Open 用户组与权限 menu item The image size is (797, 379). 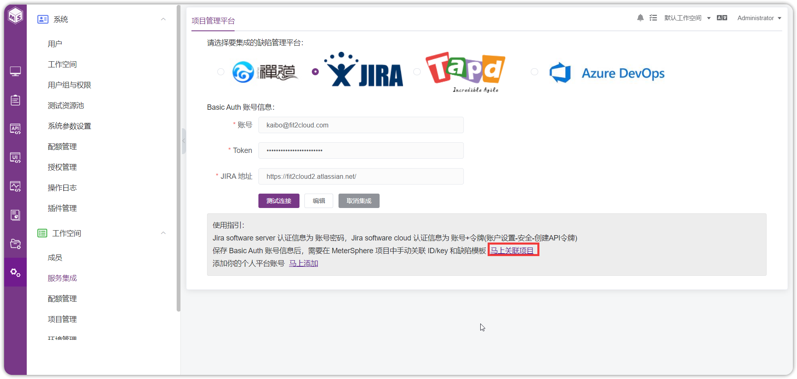69,85
